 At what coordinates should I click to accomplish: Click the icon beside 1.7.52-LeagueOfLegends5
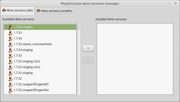(x=11, y=84)
